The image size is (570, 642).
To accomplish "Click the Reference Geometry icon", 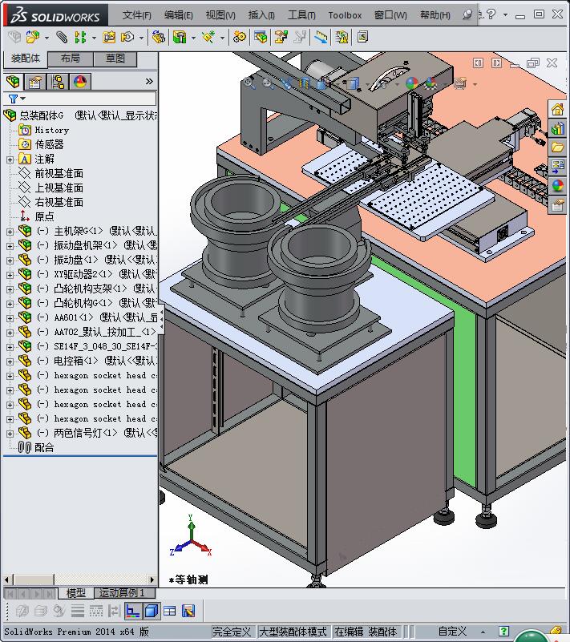I will tap(208, 37).
